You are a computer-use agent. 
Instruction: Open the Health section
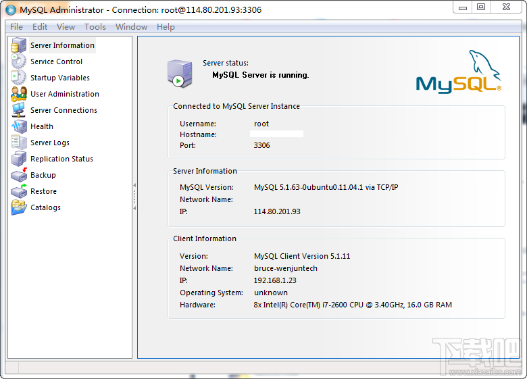[42, 126]
